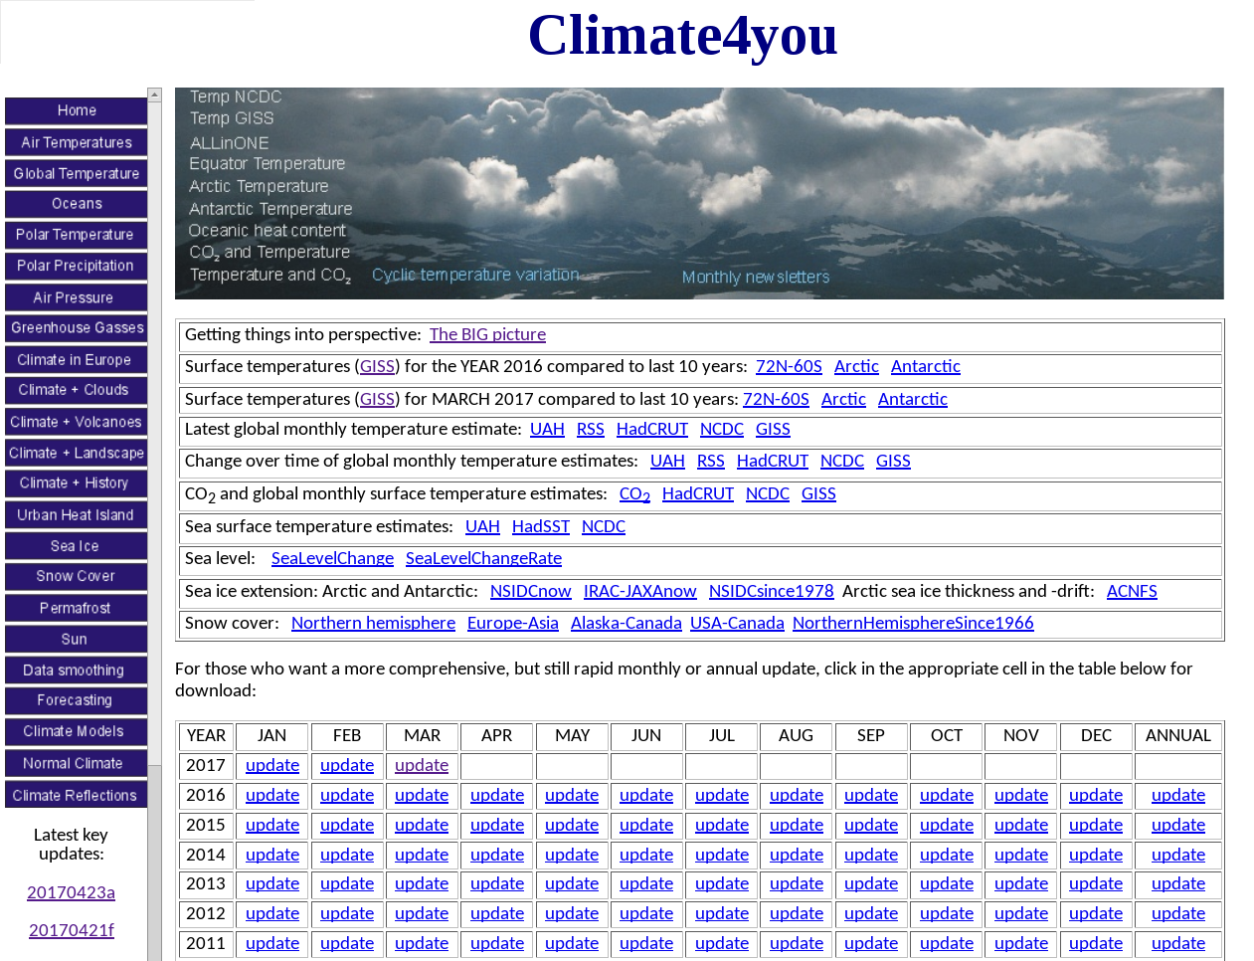Open the 2016 ANNUAL update link
Viewport: 1254px width, 961px height.
click(x=1177, y=795)
